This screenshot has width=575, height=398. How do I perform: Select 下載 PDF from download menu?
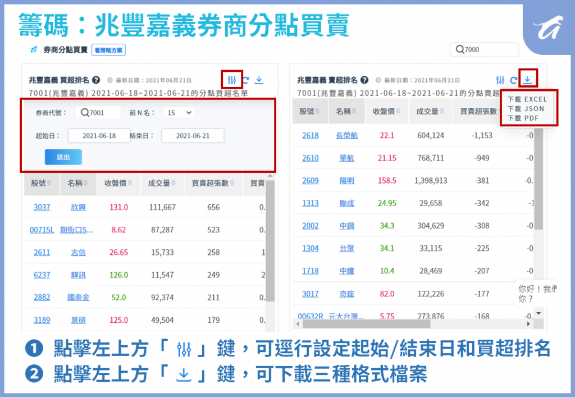(523, 118)
